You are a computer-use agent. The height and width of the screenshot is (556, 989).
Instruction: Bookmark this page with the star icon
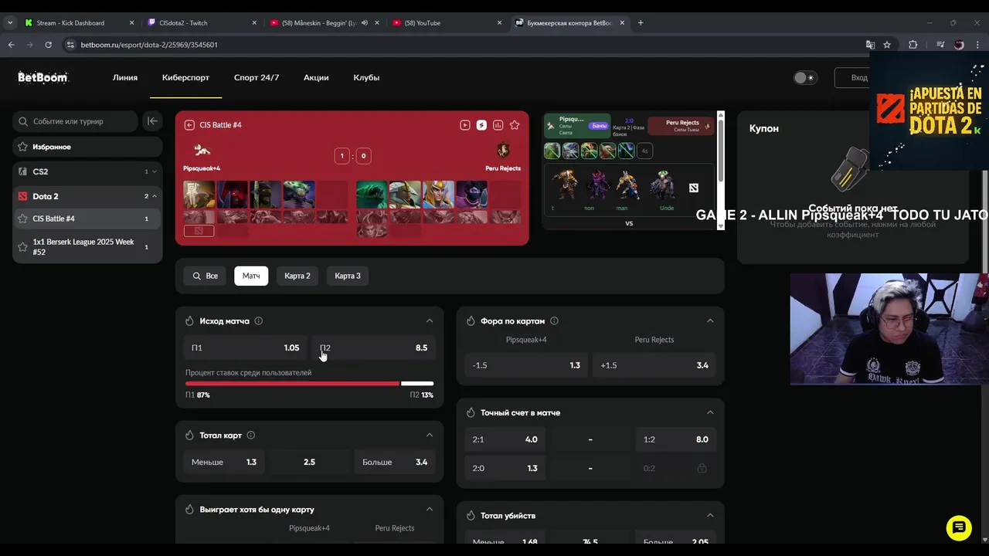point(887,45)
